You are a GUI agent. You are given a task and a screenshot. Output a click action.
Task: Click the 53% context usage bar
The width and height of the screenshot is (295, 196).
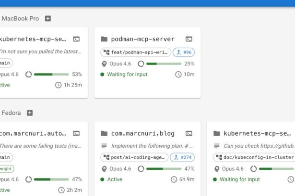(x=51, y=75)
